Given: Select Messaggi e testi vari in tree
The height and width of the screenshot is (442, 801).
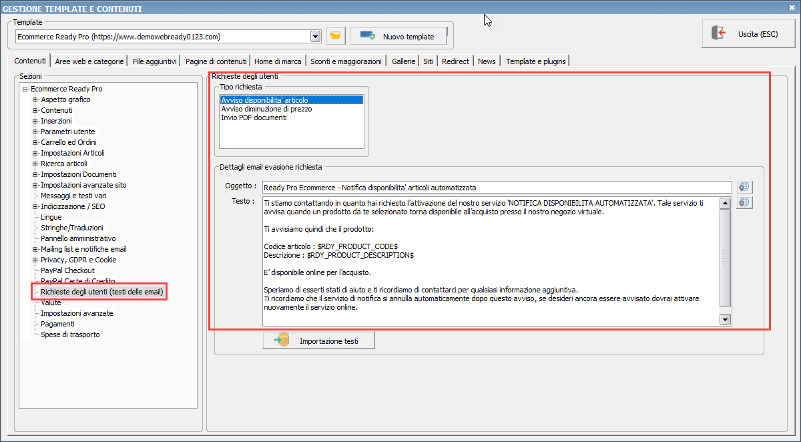Looking at the screenshot, I should coord(73,196).
